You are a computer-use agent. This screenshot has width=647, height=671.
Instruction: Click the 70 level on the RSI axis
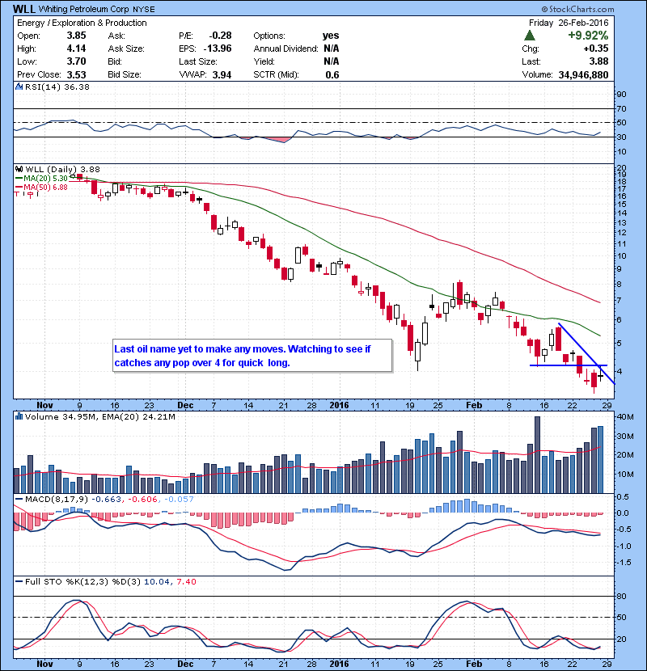click(x=621, y=108)
